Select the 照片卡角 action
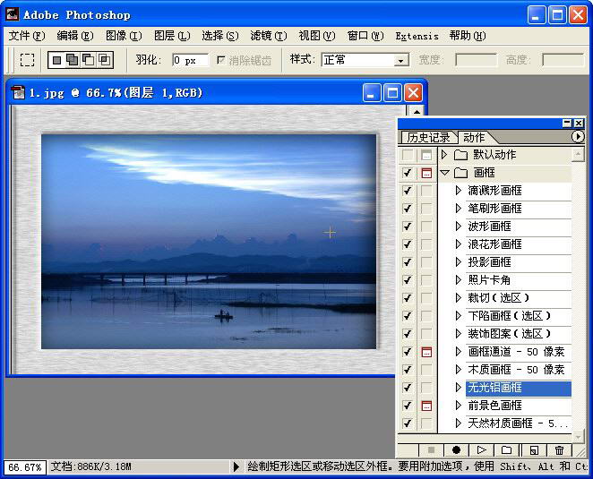This screenshot has height=479, width=593. coord(489,280)
